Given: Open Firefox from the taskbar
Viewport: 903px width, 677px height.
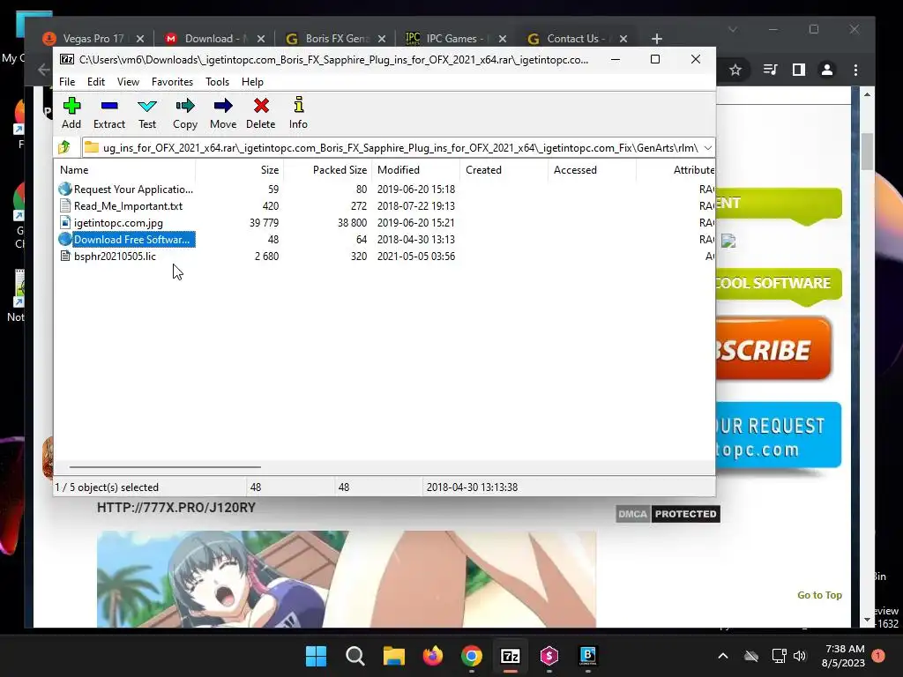Looking at the screenshot, I should pyautogui.click(x=432, y=656).
